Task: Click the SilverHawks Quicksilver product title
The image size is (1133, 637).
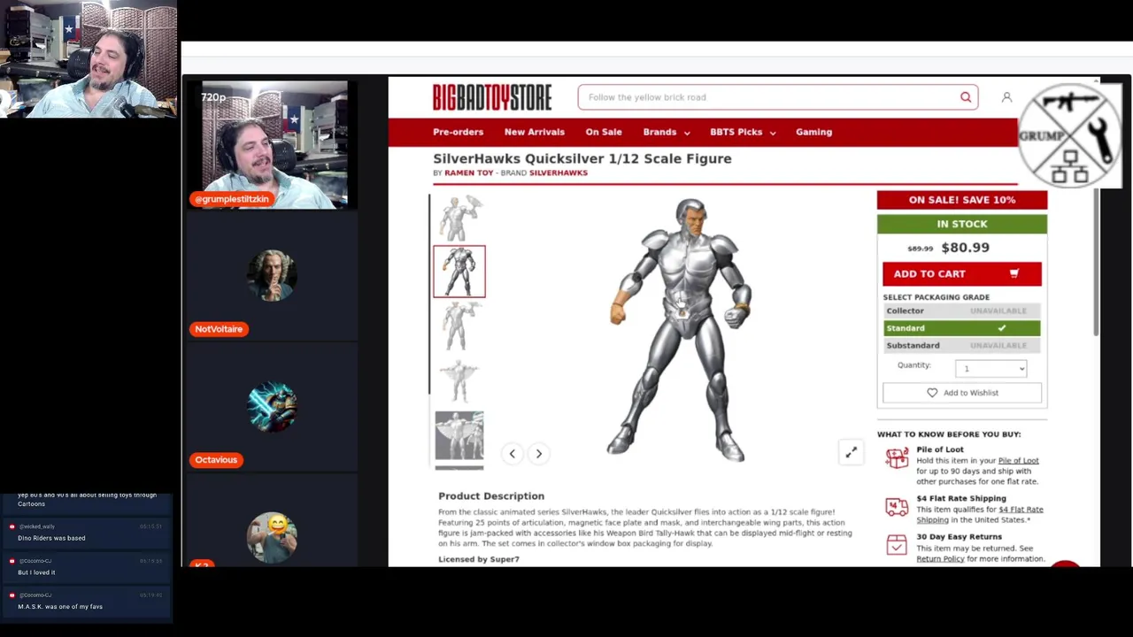Action: click(582, 158)
